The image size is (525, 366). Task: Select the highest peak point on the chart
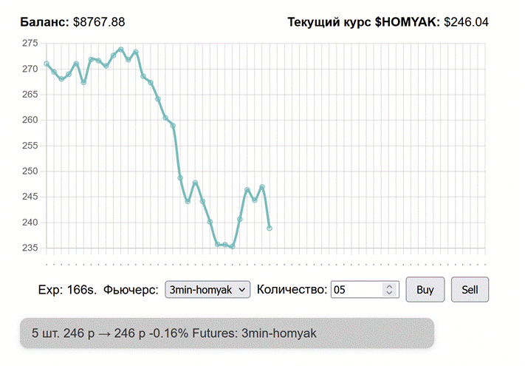[x=121, y=50]
